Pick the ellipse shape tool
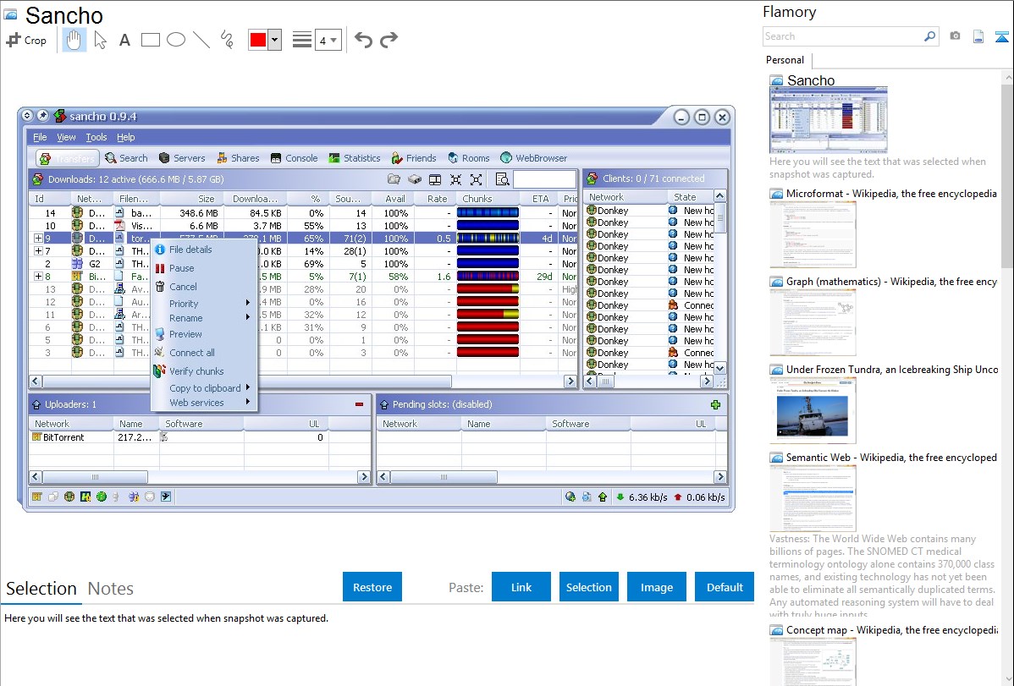1014x686 pixels. [x=176, y=40]
